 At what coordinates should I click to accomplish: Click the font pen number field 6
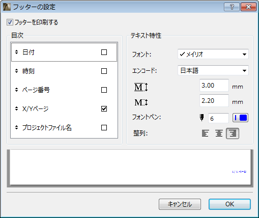(x=218, y=118)
